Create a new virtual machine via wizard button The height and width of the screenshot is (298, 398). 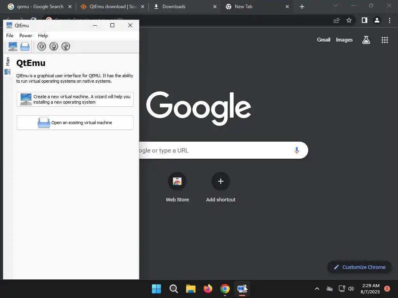(x=75, y=99)
